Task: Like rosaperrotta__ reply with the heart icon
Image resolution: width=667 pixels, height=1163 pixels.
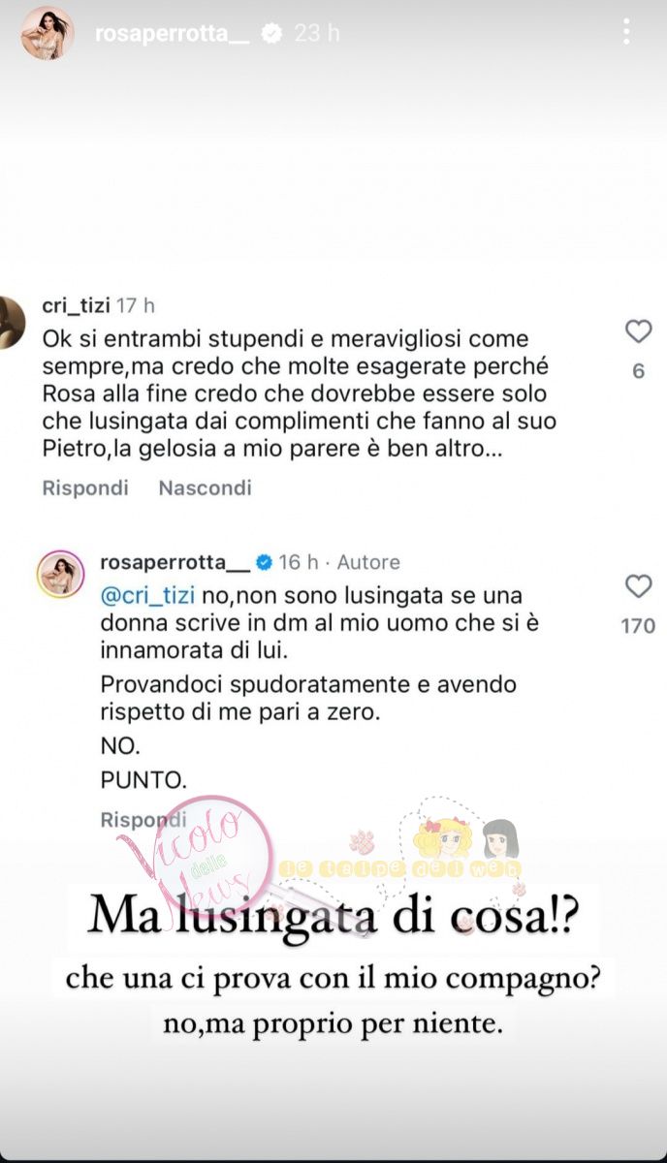Action: pyautogui.click(x=638, y=586)
